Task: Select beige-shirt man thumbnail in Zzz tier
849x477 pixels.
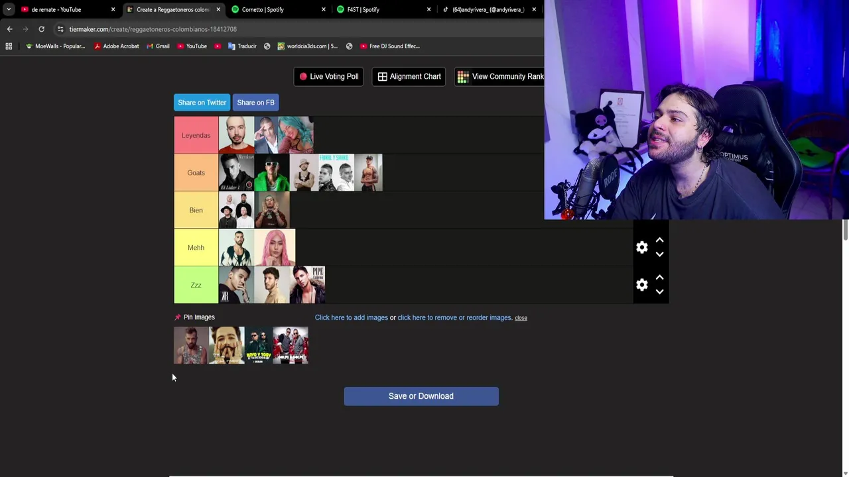Action: [272, 285]
